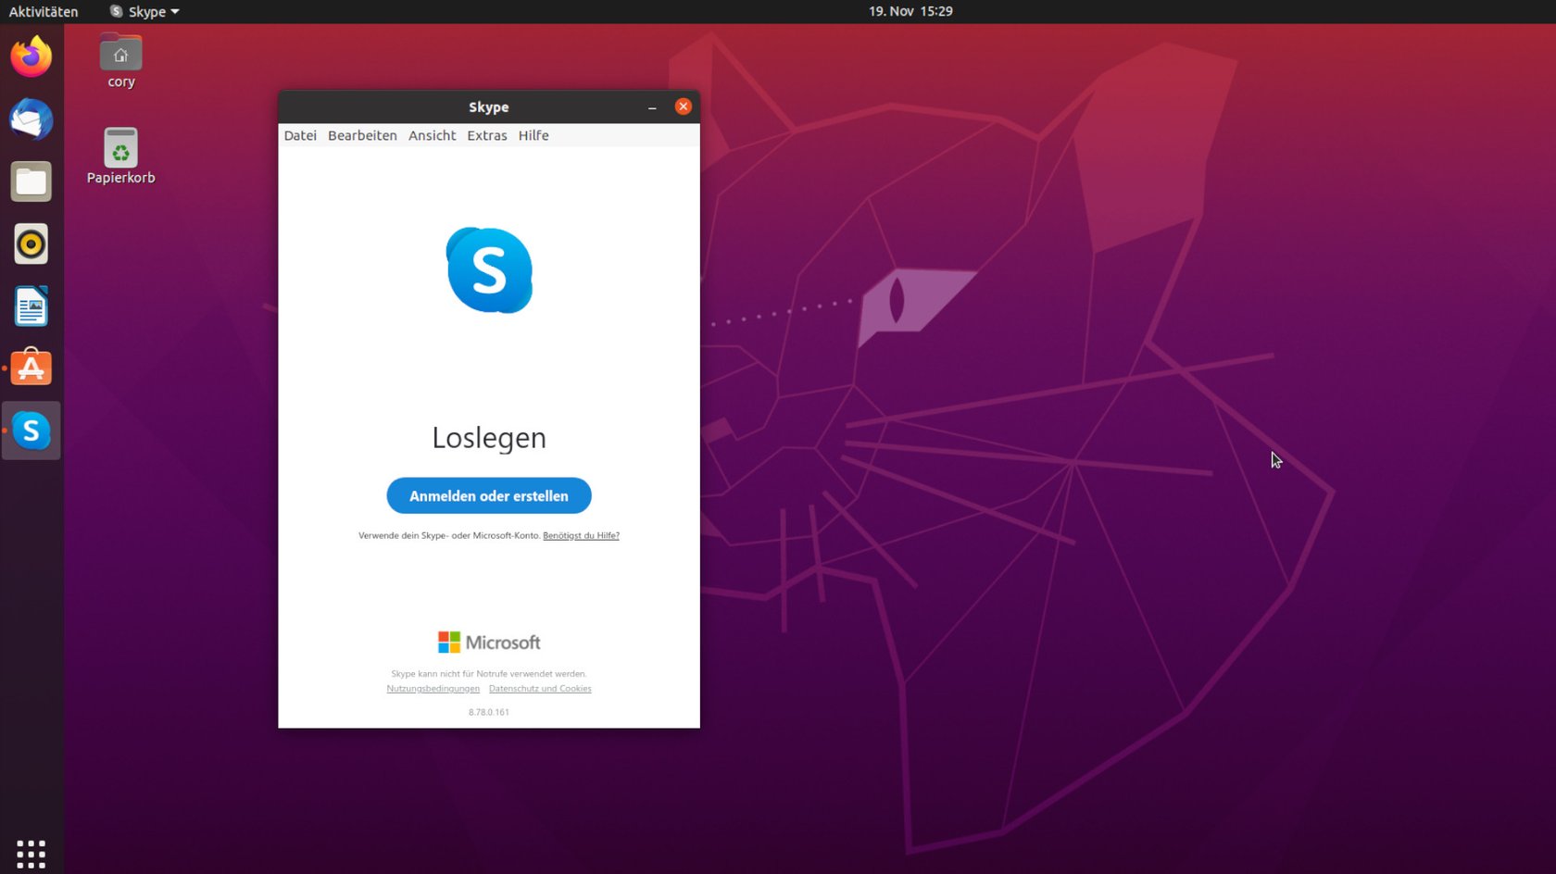Open LibreOffice Writer from the dock
Screen dimensions: 1556x874
coord(31,306)
